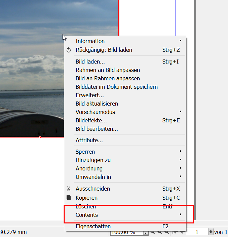Viewport: 228px width, 237px height.
Task: Click the image frame's bottom resize handle
Action: (x=40, y=137)
